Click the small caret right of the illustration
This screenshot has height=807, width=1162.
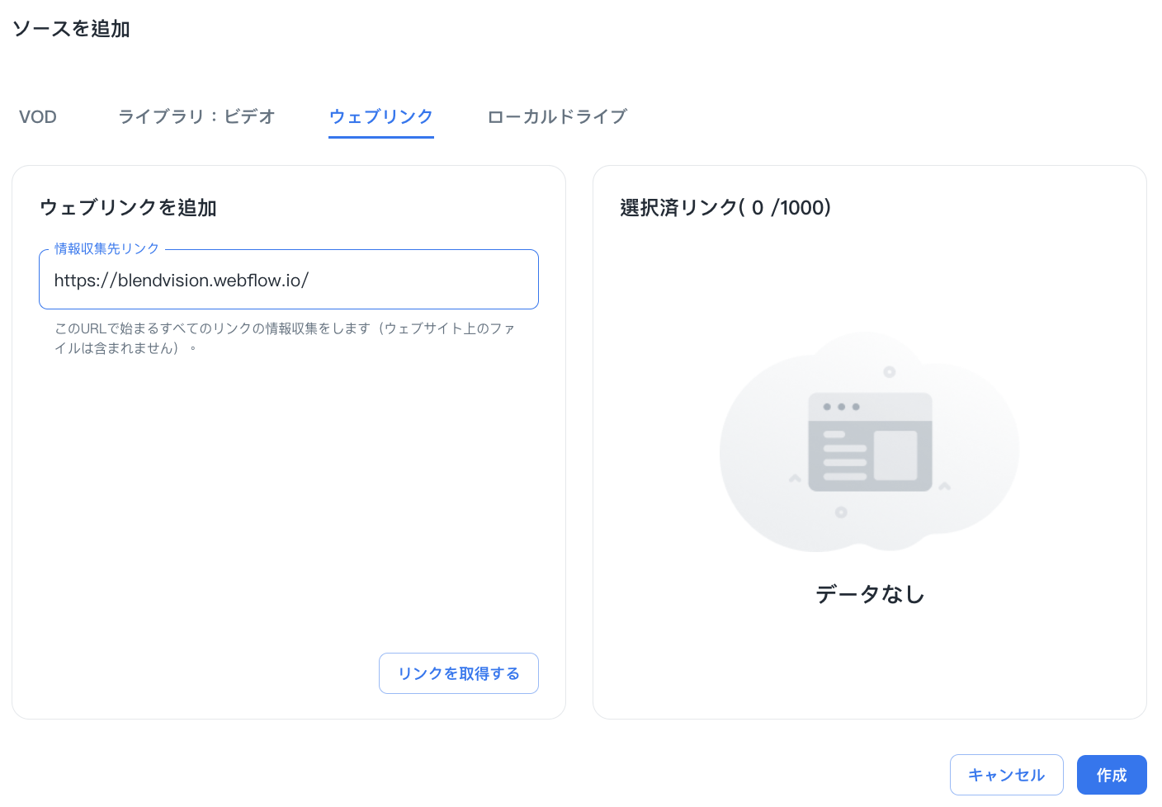945,486
